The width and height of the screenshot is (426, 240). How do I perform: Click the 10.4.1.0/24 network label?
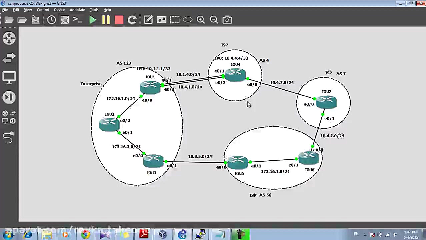[190, 87]
